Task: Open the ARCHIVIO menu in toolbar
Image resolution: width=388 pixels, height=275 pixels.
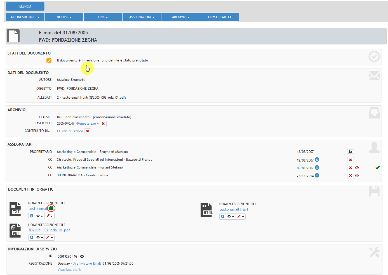Action: 180,17
